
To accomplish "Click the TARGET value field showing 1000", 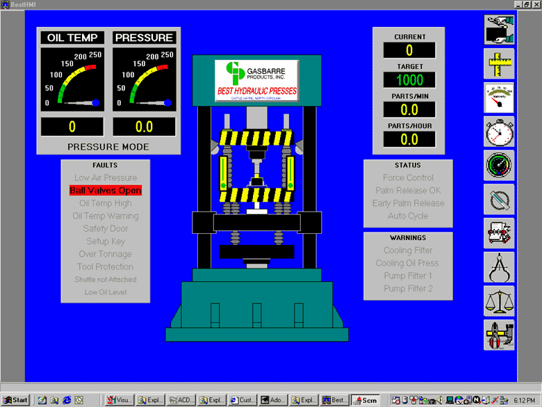I will pyautogui.click(x=409, y=80).
